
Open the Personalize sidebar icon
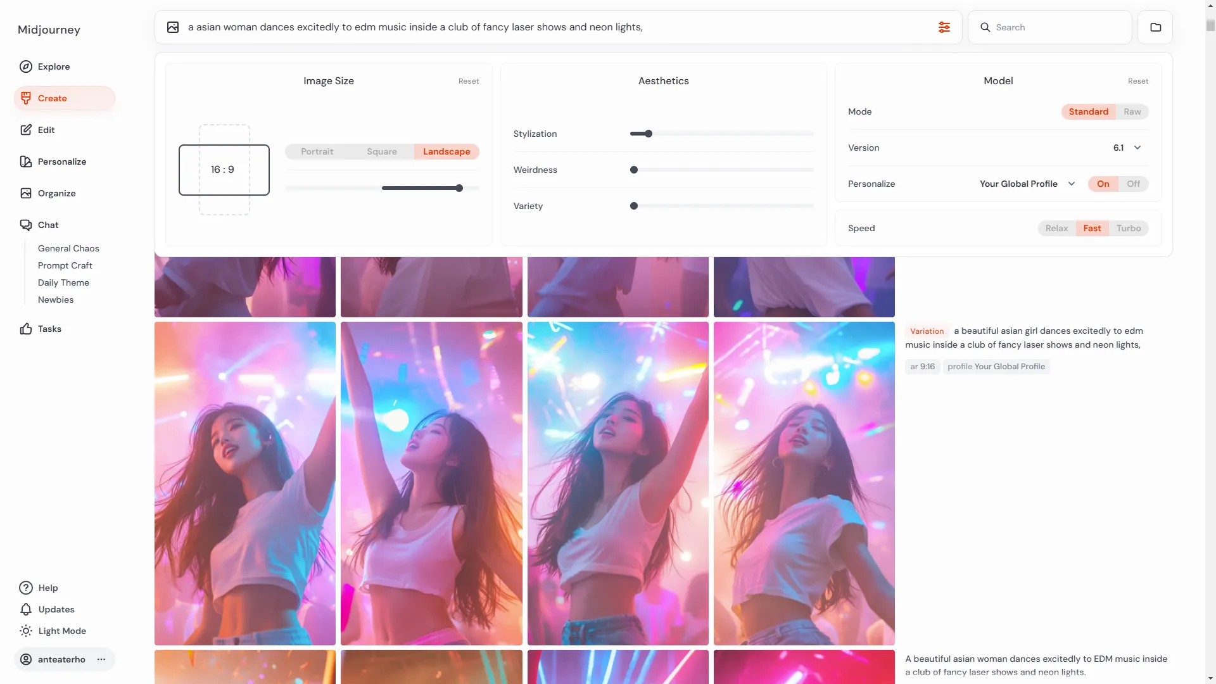click(26, 161)
